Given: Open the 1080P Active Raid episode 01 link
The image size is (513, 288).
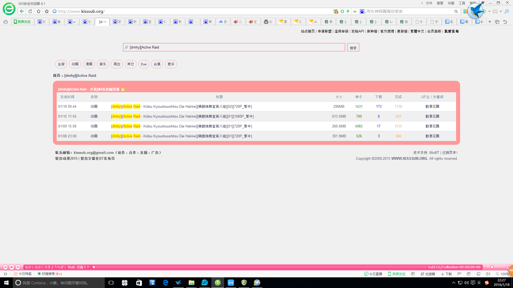Looking at the screenshot, I should (x=183, y=116).
